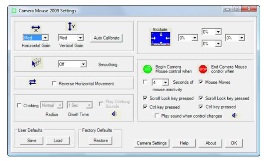Toggle the Clicking checkbox

[x=19, y=105]
